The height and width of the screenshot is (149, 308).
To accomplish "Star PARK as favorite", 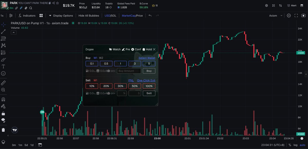I will pos(57,3).
